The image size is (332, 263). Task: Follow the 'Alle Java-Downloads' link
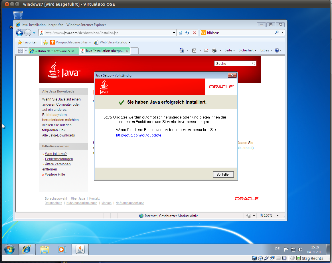58,135
